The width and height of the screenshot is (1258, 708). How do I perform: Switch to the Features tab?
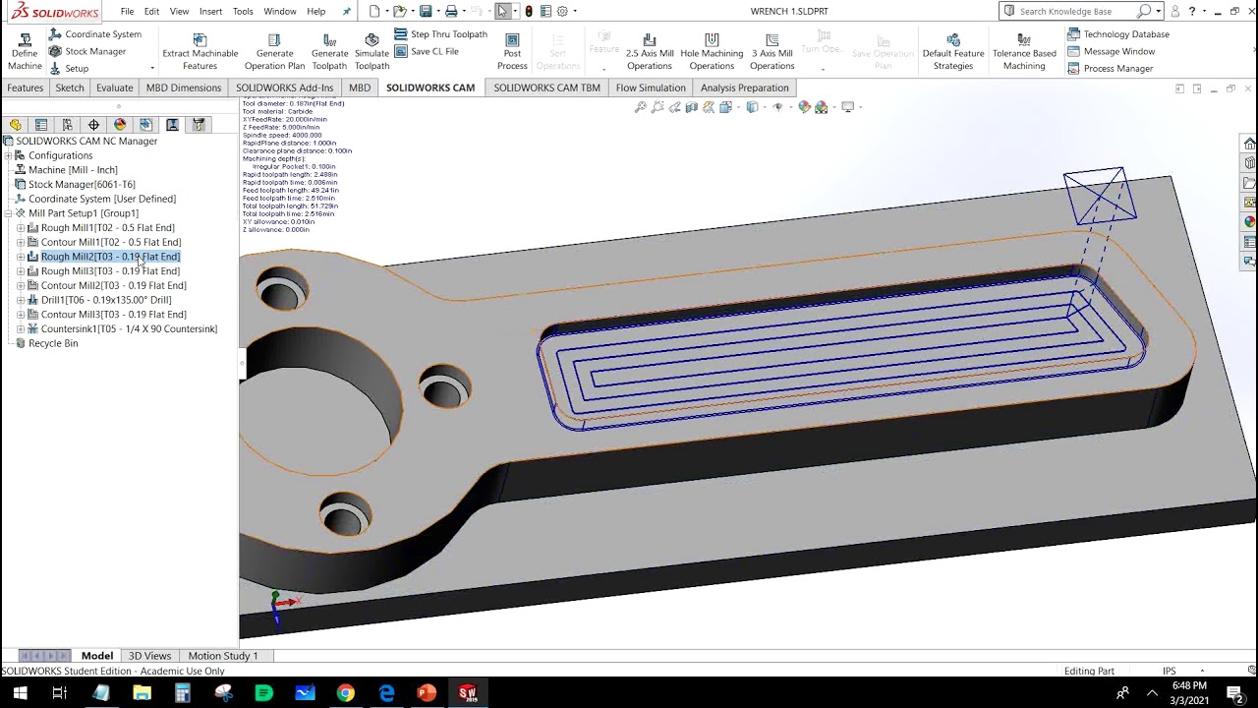(25, 88)
